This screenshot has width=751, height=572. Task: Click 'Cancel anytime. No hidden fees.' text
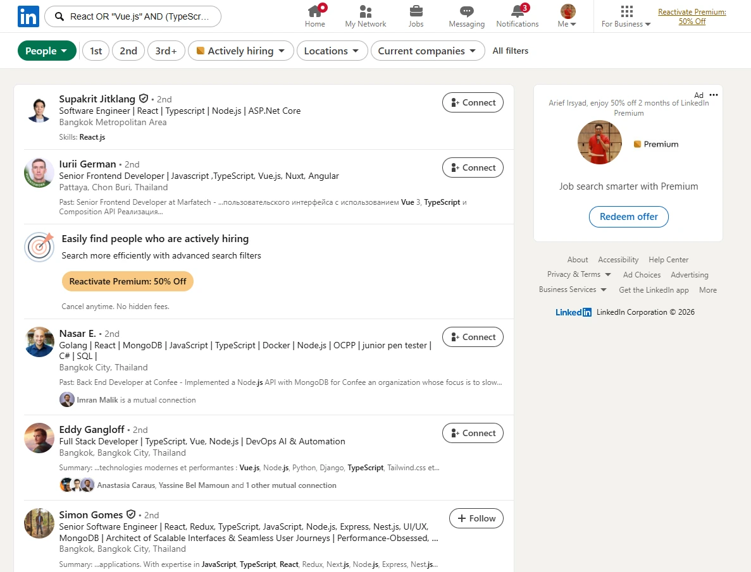click(x=115, y=307)
